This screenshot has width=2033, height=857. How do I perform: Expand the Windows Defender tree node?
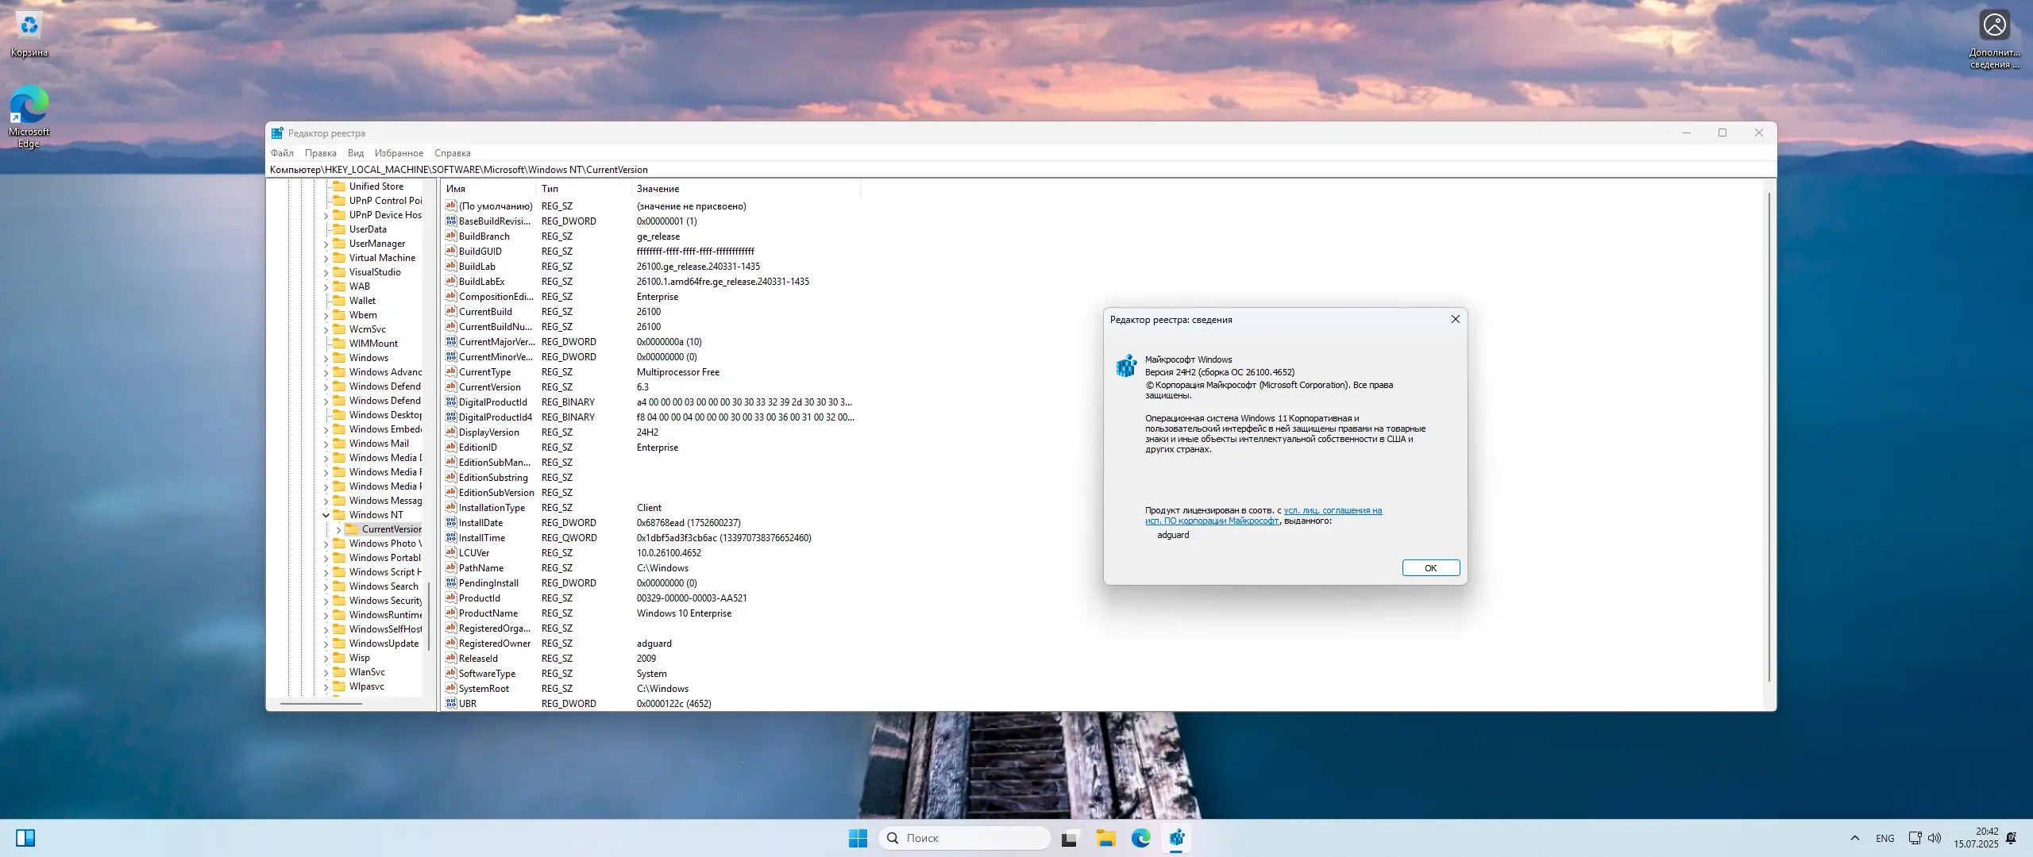[326, 386]
